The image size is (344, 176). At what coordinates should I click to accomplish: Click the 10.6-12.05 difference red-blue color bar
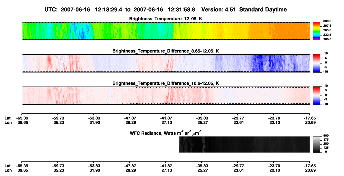pyautogui.click(x=316, y=96)
